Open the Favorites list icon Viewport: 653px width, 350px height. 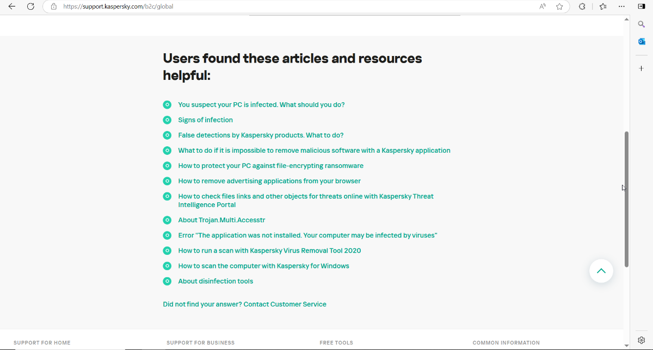603,7
